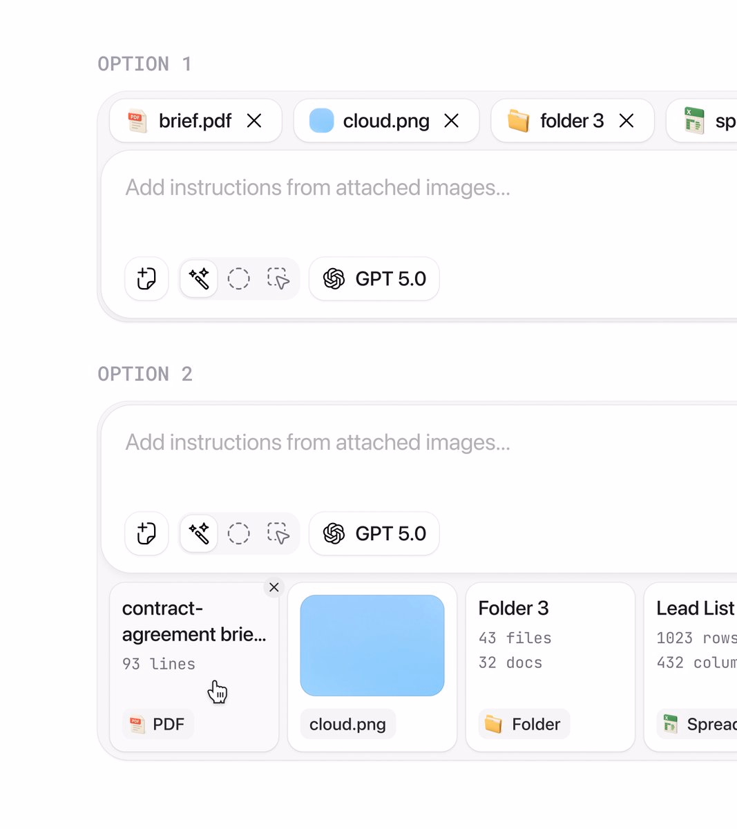Open GPT 5.0 model selector in Option 2
Image resolution: width=737 pixels, height=829 pixels.
[374, 534]
